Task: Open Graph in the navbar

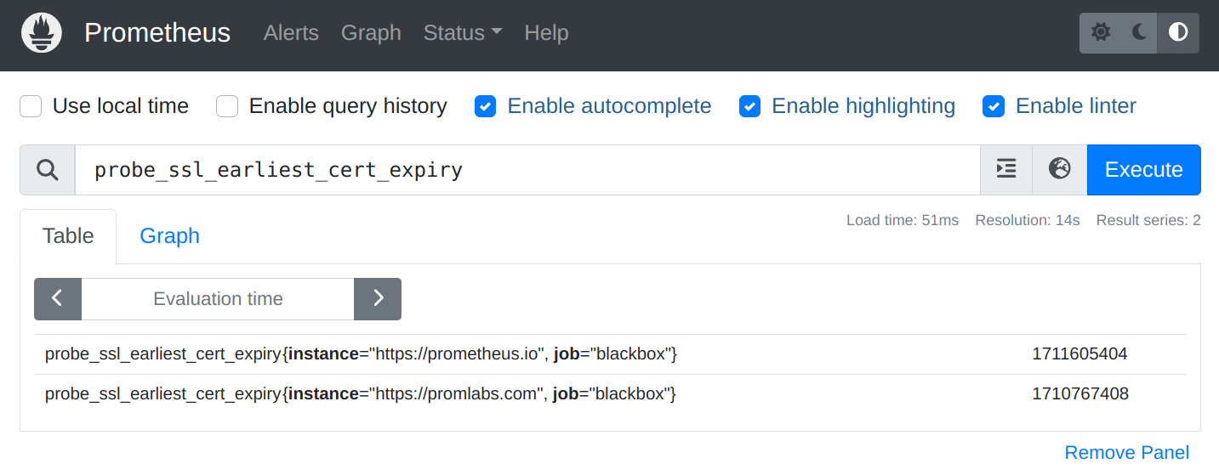Action: tap(371, 33)
